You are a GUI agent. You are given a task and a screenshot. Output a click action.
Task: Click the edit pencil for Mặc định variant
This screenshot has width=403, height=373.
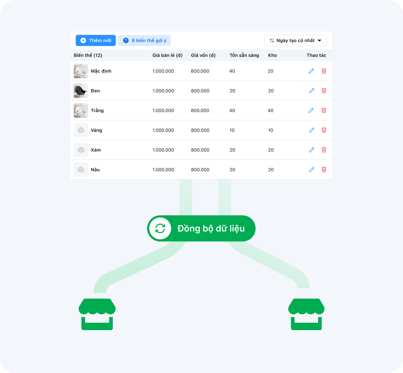point(311,71)
